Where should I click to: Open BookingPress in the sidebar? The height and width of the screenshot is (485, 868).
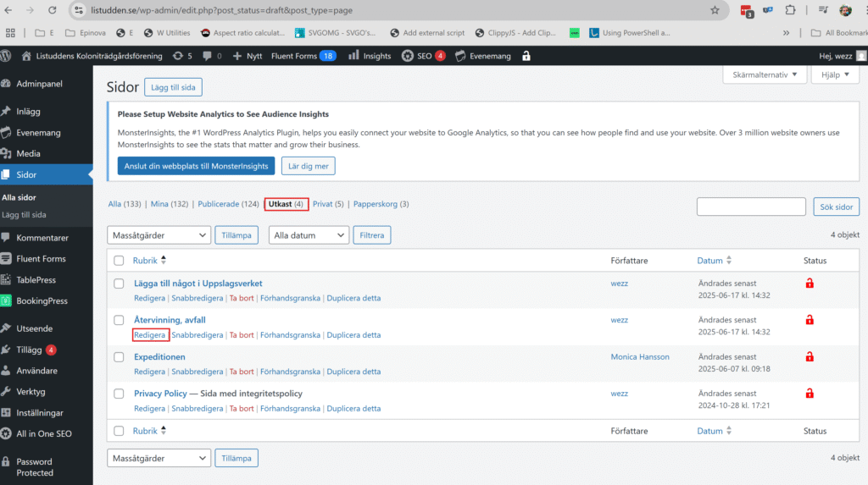tap(42, 300)
